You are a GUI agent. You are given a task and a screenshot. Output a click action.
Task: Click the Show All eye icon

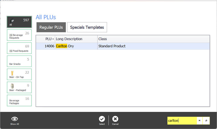tap(15, 119)
